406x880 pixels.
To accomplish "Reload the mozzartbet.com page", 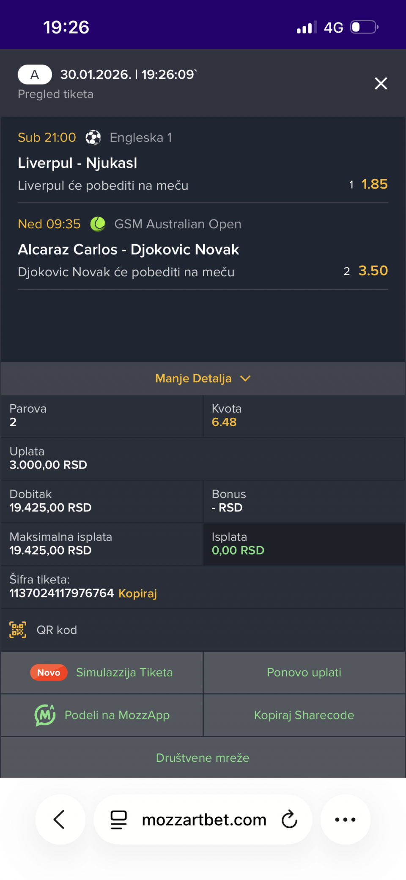I will (290, 819).
